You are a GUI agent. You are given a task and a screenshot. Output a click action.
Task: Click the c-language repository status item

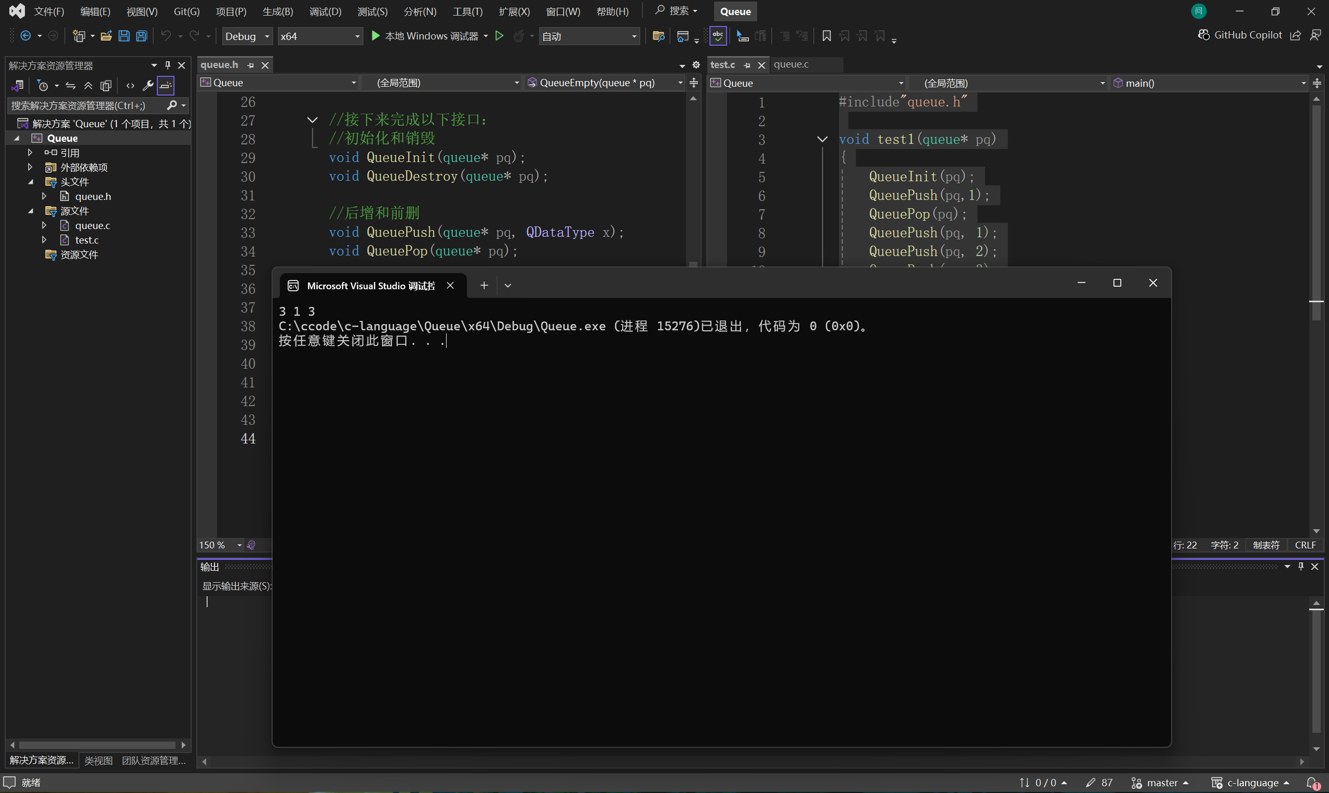click(x=1251, y=783)
